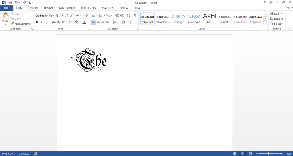
Task: Click the Justify alignment icon
Action: tap(108, 22)
